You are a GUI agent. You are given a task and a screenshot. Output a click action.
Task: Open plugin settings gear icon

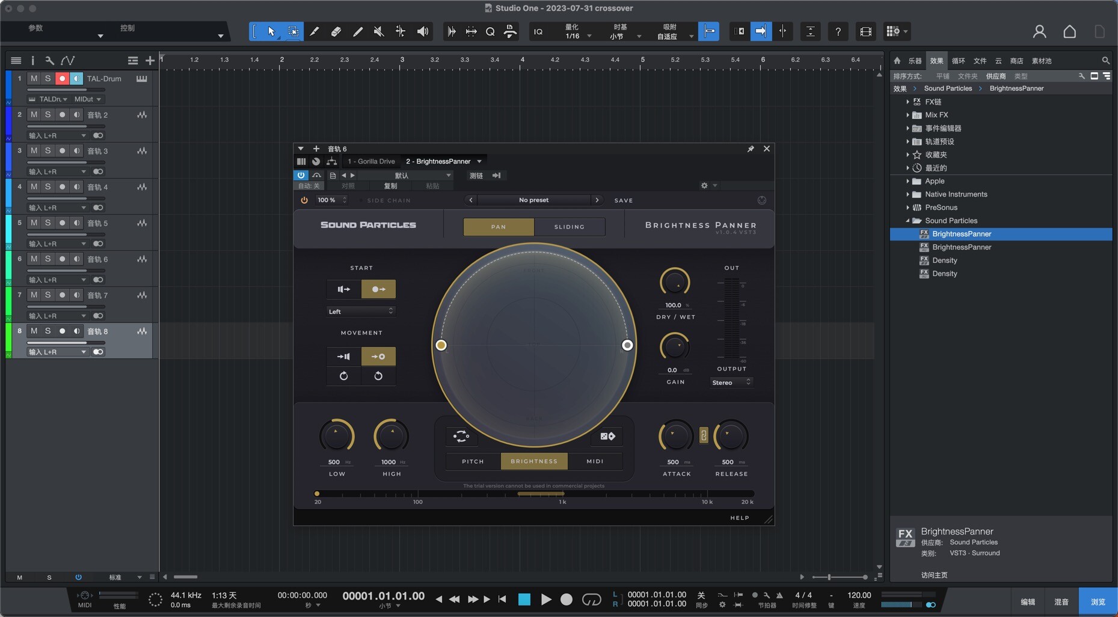pos(704,185)
